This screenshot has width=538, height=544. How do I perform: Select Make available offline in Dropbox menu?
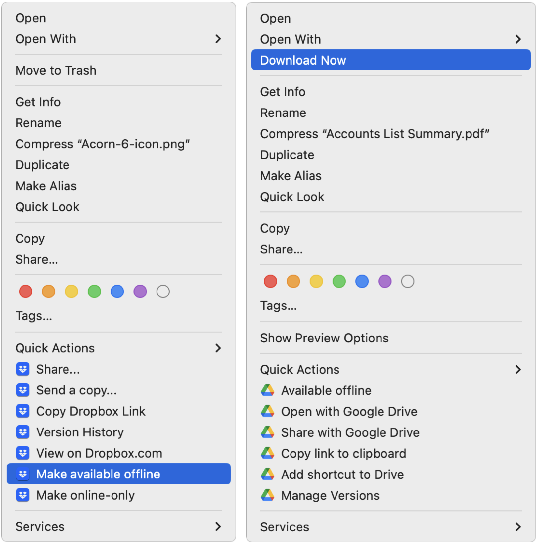98,474
